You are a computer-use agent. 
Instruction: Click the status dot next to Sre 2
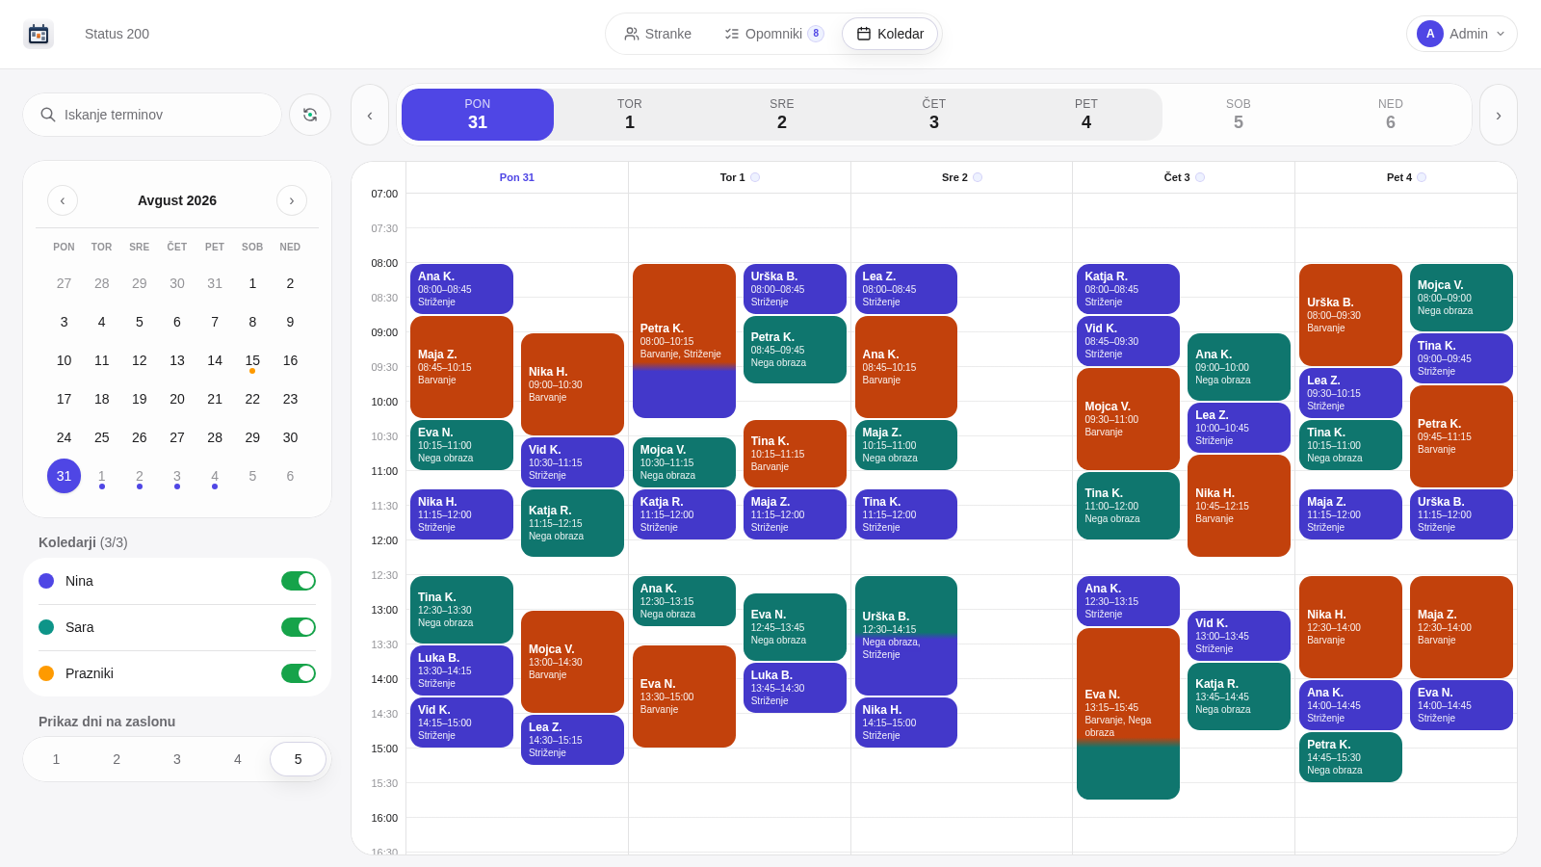coord(978,177)
